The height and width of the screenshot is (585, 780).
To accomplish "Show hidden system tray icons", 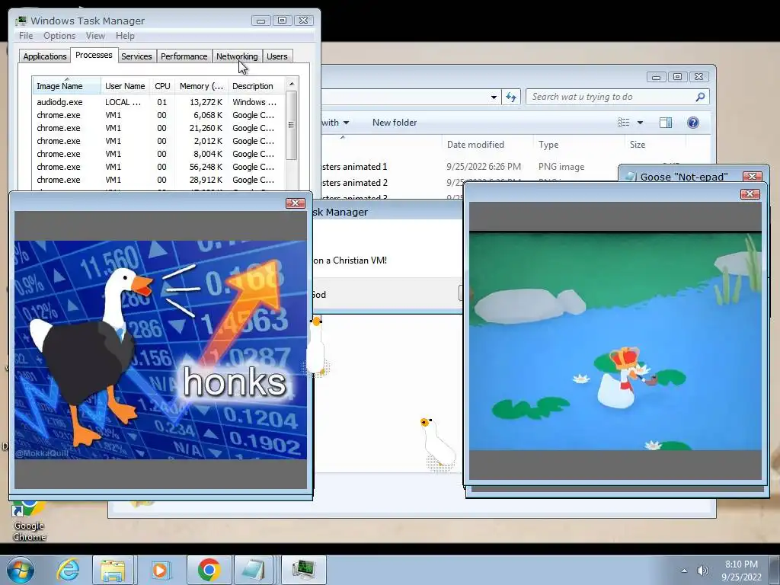I will [x=685, y=571].
